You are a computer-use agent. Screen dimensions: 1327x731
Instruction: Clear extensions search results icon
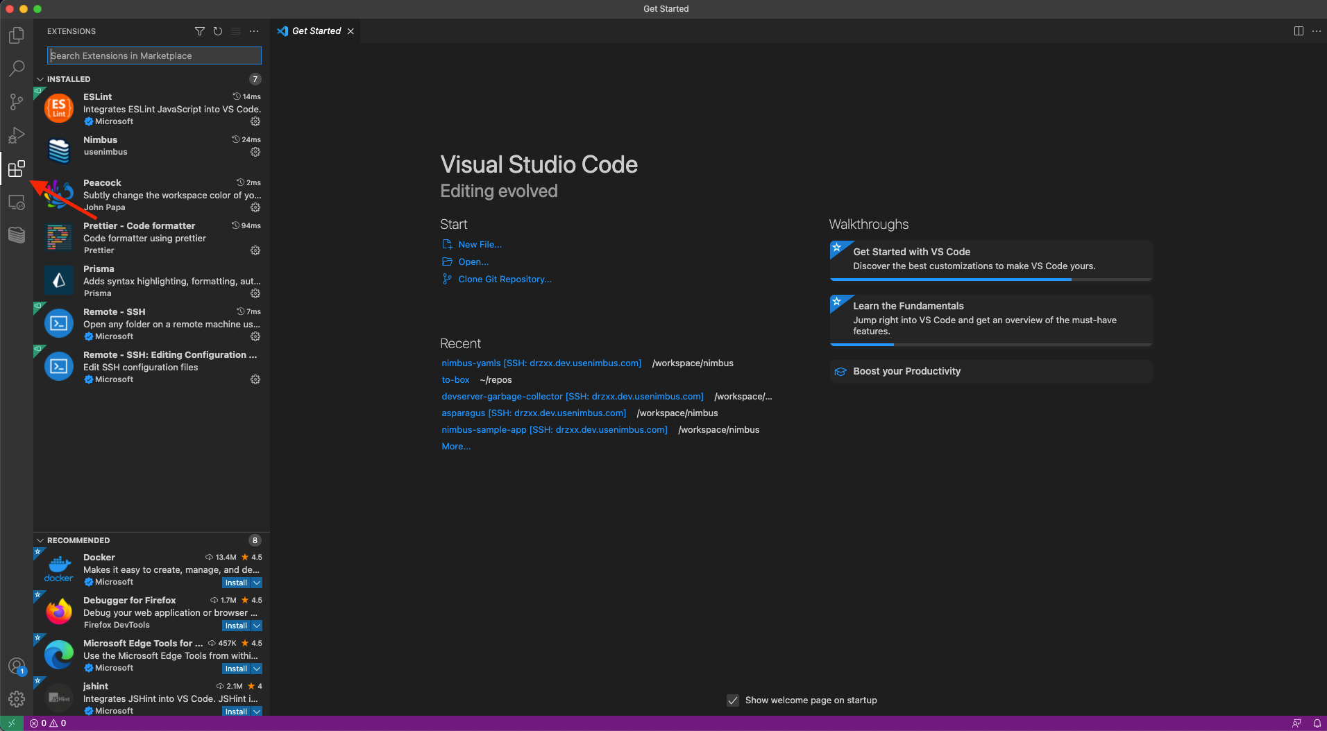[x=236, y=31]
